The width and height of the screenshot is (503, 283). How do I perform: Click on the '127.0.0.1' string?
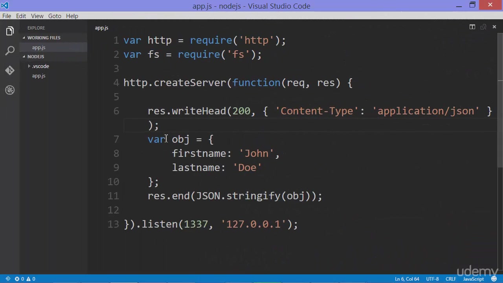(x=253, y=224)
